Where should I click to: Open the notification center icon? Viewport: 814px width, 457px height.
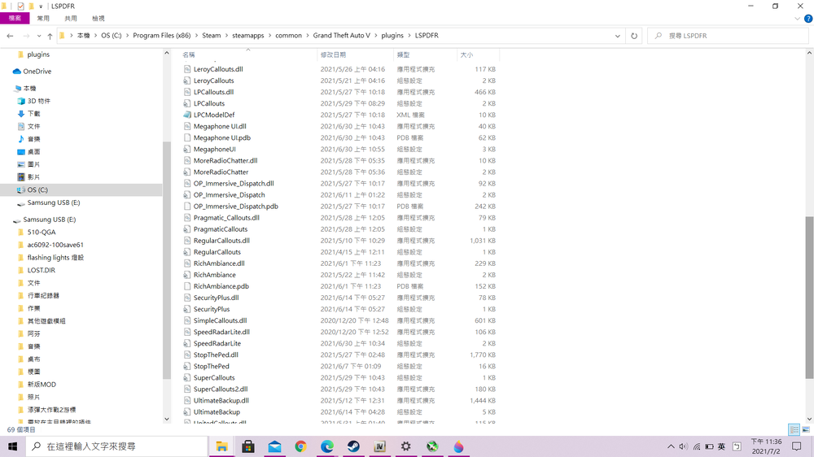point(797,446)
